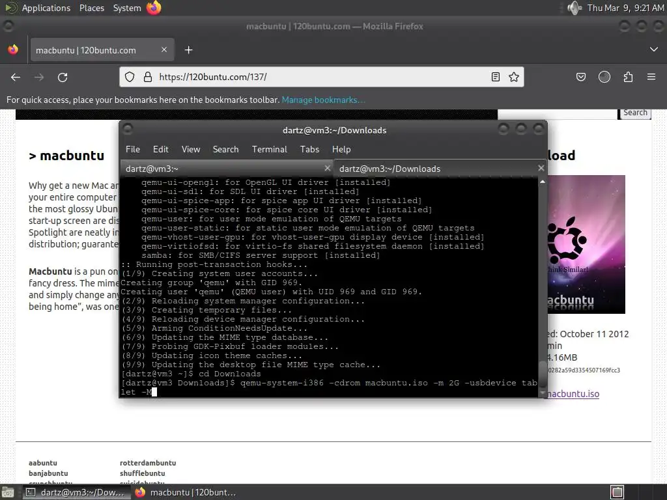667x500 pixels.
Task: Open System menu in top panel
Action: (127, 8)
